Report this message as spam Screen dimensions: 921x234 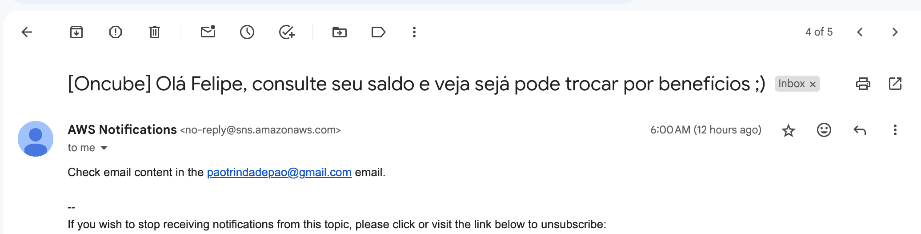[x=116, y=32]
